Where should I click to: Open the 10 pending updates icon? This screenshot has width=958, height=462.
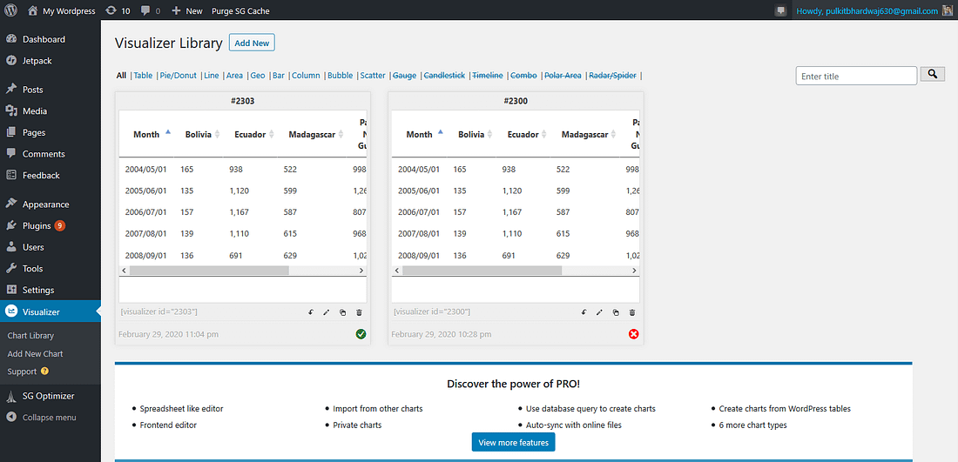click(118, 11)
